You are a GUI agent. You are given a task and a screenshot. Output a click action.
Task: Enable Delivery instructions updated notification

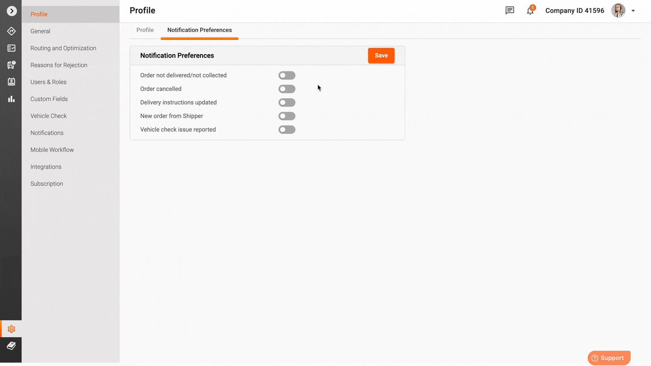tap(287, 102)
